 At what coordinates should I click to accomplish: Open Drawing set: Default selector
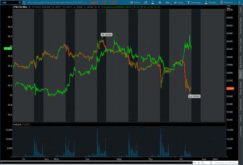pyautogui.click(x=226, y=163)
